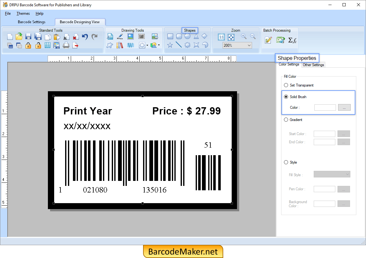Image resolution: width=366 pixels, height=258 pixels.
Task: Show the grid using the grid icon
Action: coord(47,45)
